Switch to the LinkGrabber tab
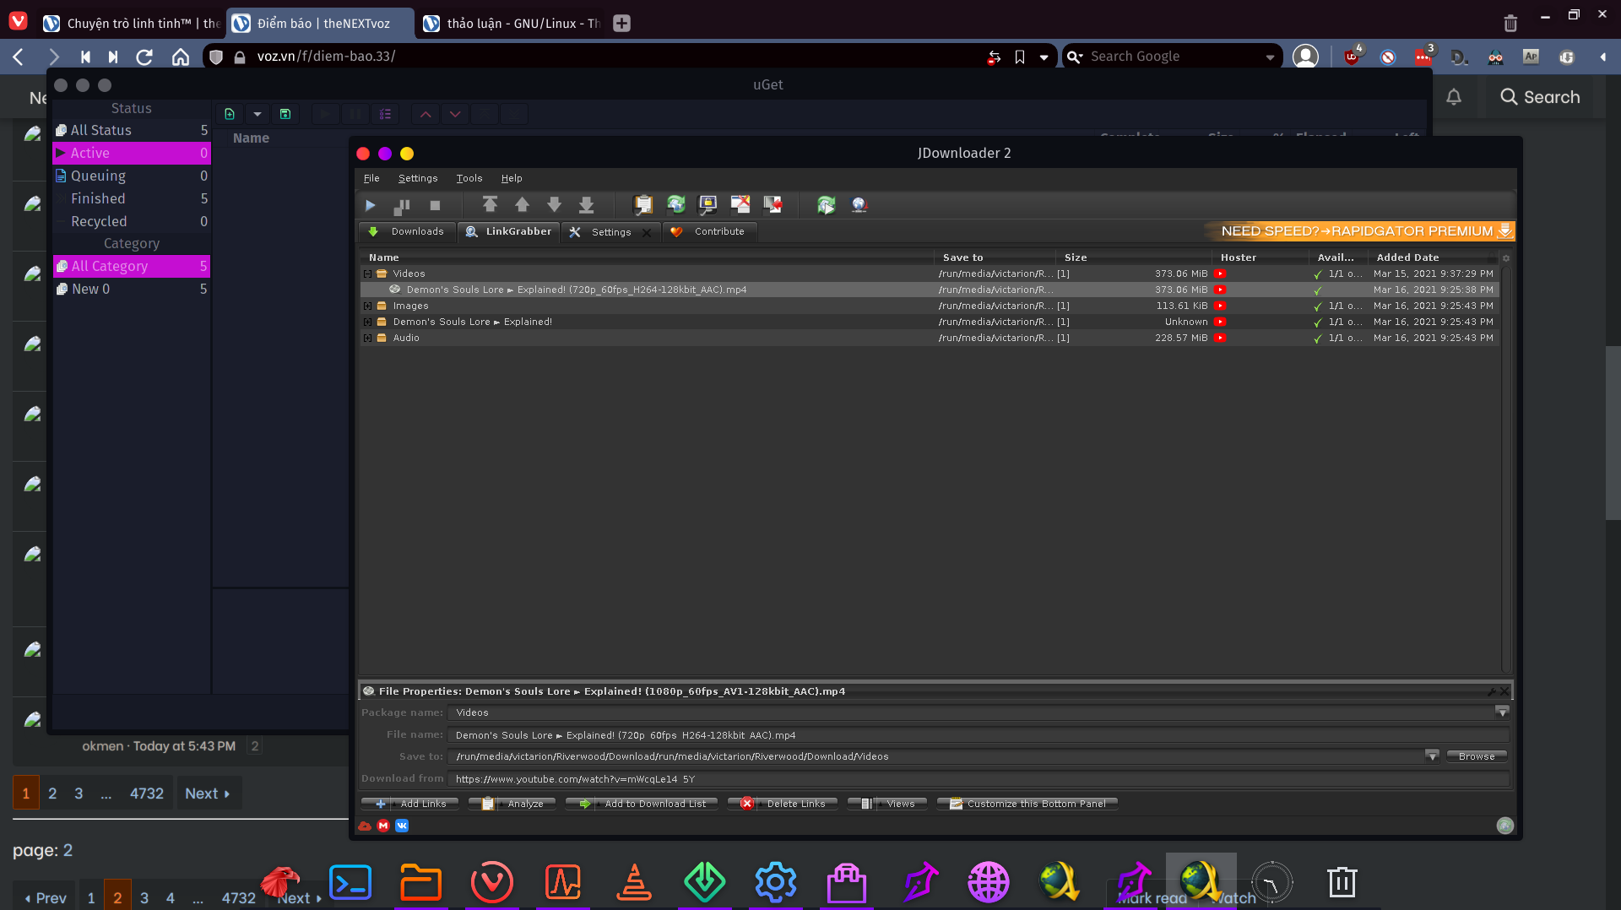 [508, 231]
